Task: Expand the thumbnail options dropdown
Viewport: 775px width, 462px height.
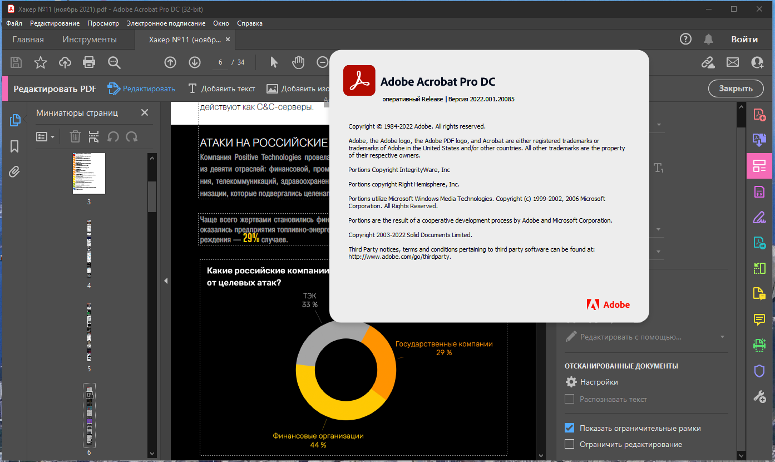Action: 45,136
